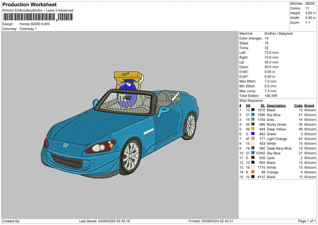Screen dimensions: 318x225
Task: Select the Up extent value 50.0 mm
Action: point(271,62)
